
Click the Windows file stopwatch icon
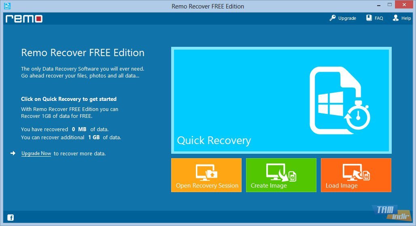[x=340, y=100]
